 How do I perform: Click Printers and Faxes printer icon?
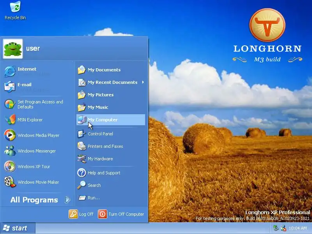(82, 146)
